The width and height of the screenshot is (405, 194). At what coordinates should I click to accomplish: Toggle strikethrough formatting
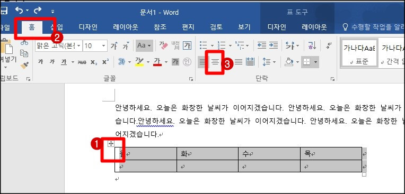pos(82,62)
